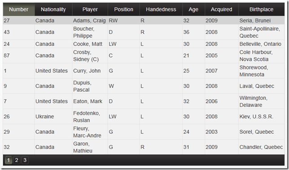The image size is (289, 170).
Task: Select page 1 in pager
Action: coord(8,160)
